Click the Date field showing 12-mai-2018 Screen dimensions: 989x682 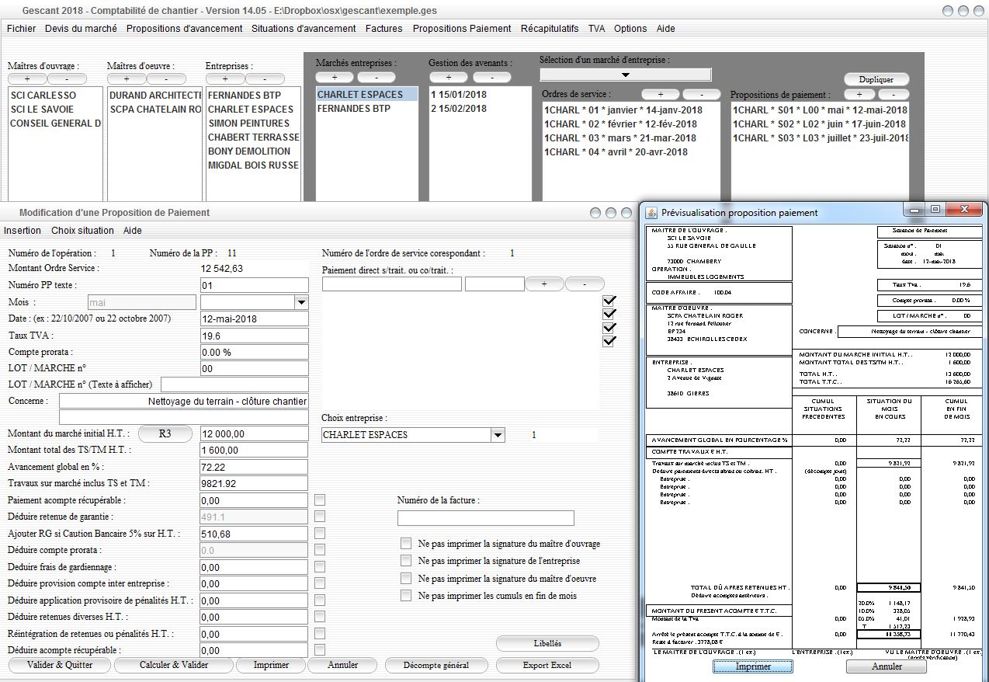pyautogui.click(x=254, y=318)
